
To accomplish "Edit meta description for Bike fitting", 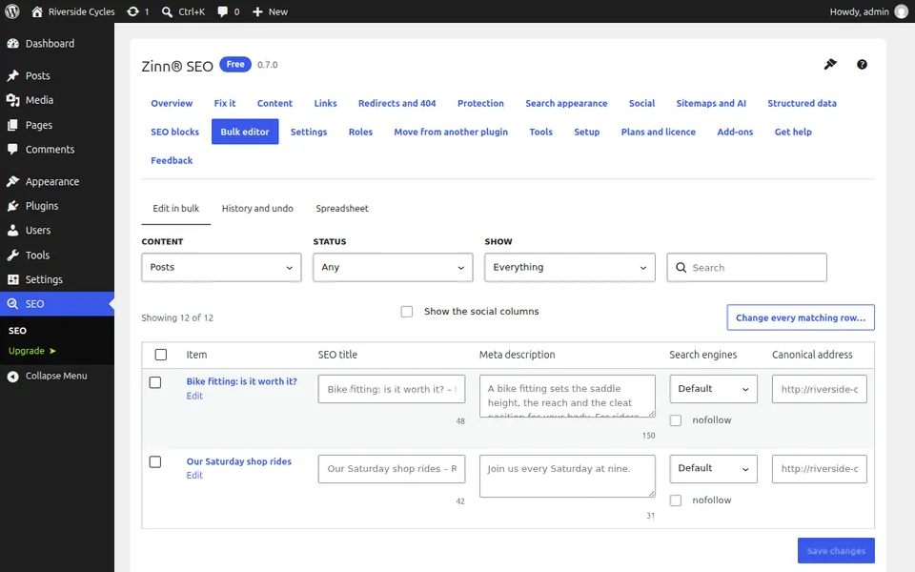I will (x=567, y=397).
